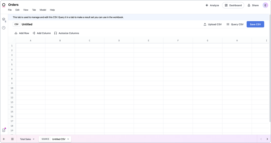Click the Omni logo icon
Screen dimensions: 271x143
click(4, 5)
